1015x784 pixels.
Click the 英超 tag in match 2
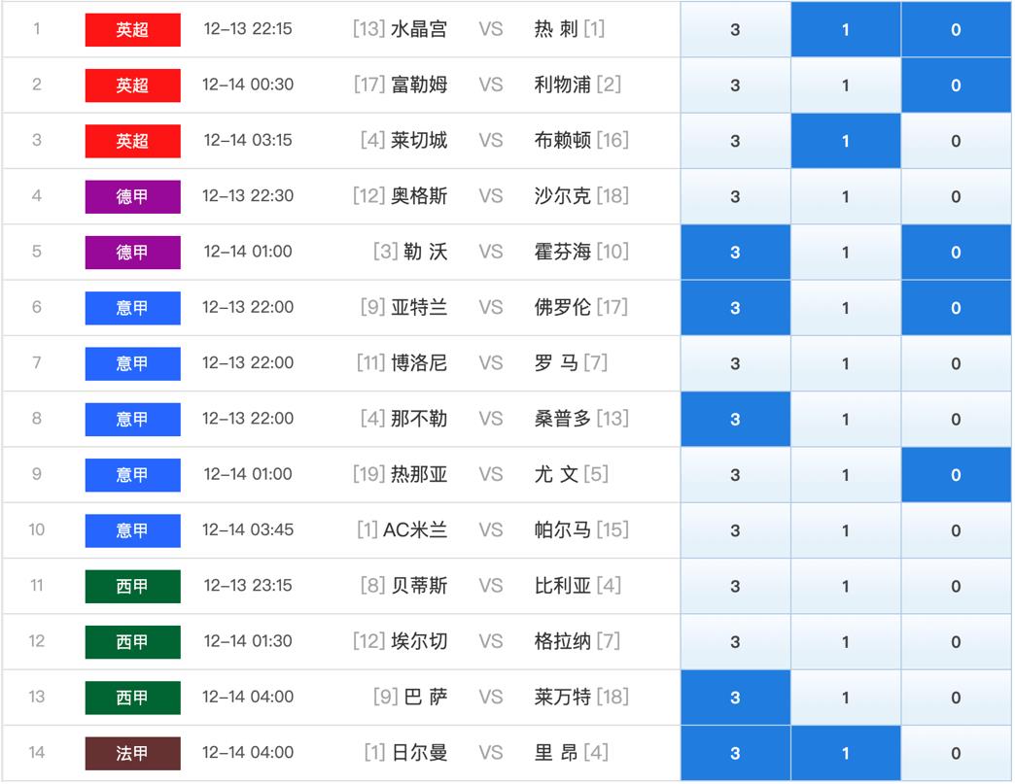(x=132, y=85)
